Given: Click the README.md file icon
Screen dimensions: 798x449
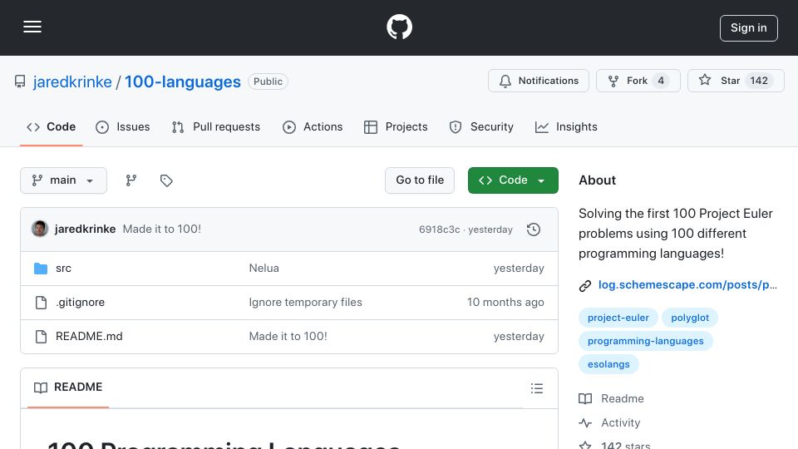Looking at the screenshot, I should click(41, 337).
